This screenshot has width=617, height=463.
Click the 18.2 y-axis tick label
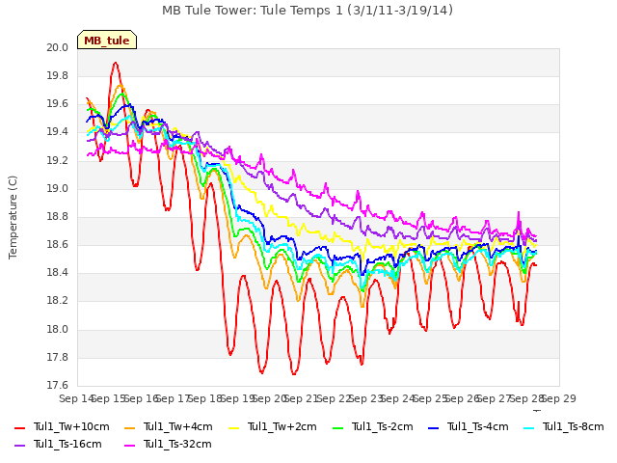tap(58, 301)
